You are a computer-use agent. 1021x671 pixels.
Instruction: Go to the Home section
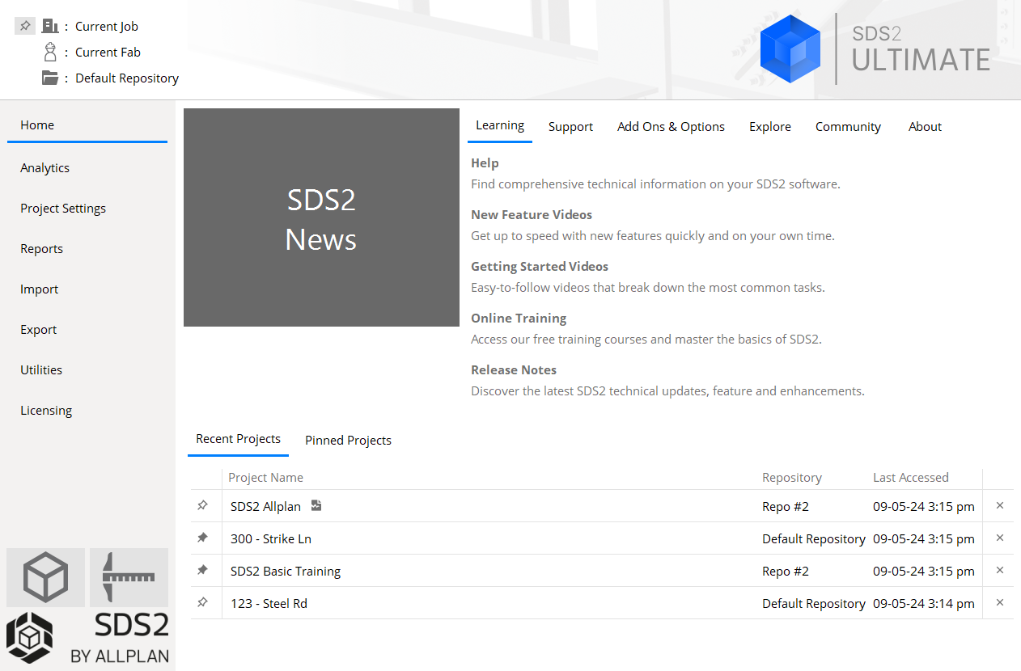(87, 125)
